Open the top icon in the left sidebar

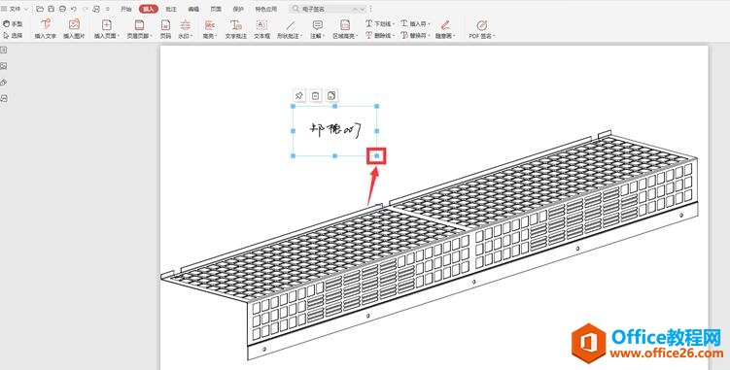pos(3,50)
